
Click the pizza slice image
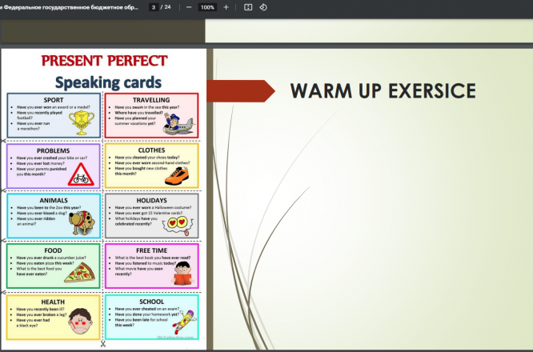pos(80,273)
